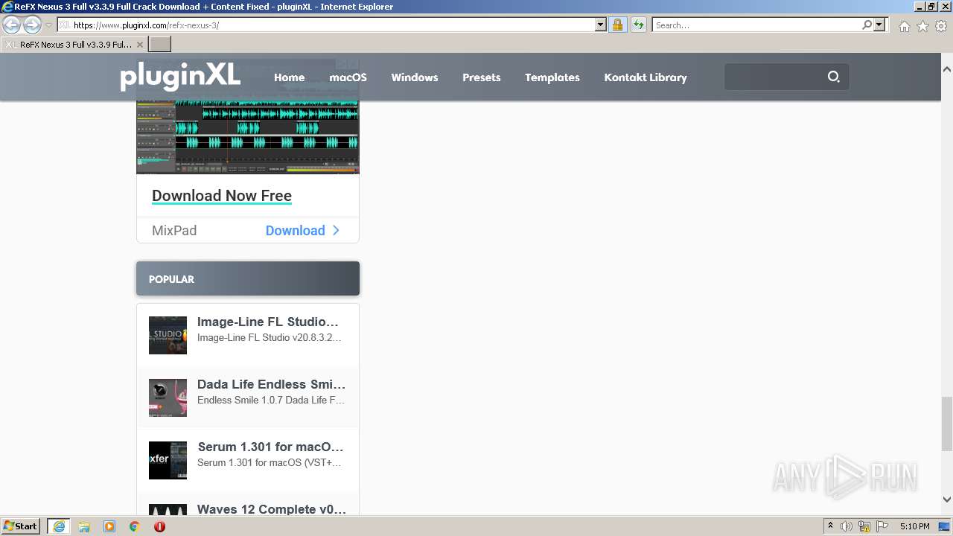The height and width of the screenshot is (536, 953).
Task: Open the Templates menu item
Action: [x=552, y=77]
